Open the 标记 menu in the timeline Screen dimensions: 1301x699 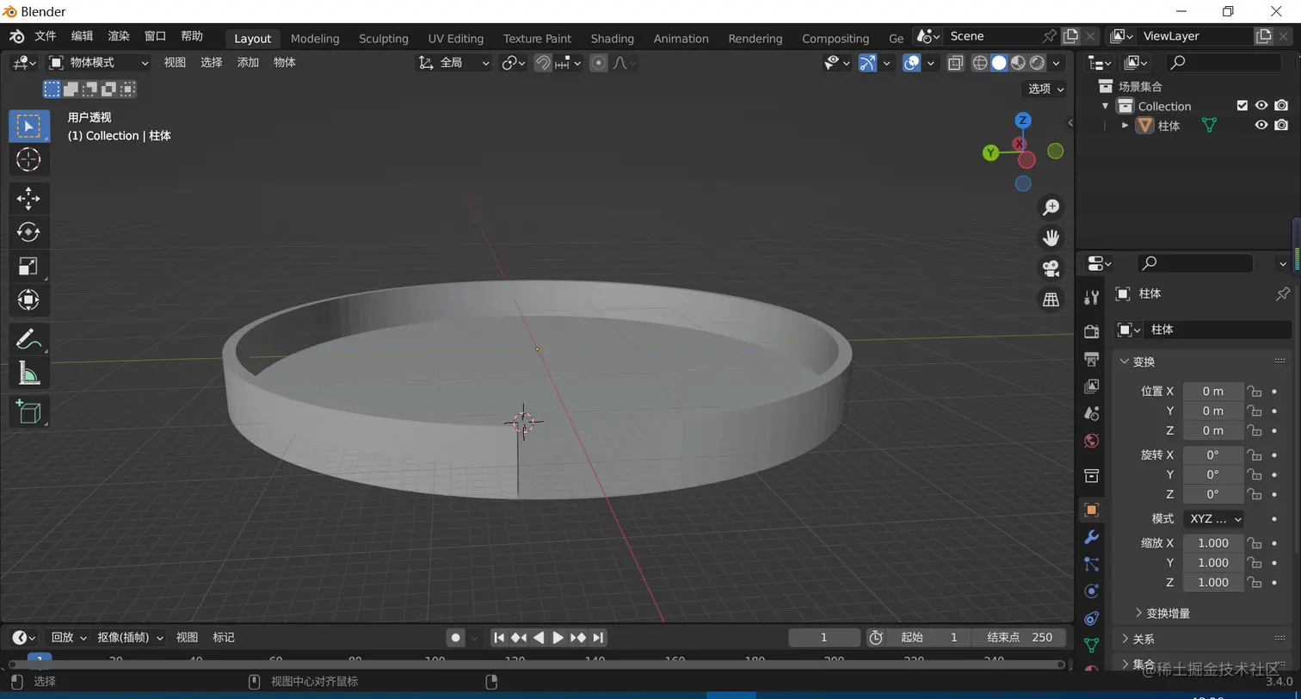(224, 638)
